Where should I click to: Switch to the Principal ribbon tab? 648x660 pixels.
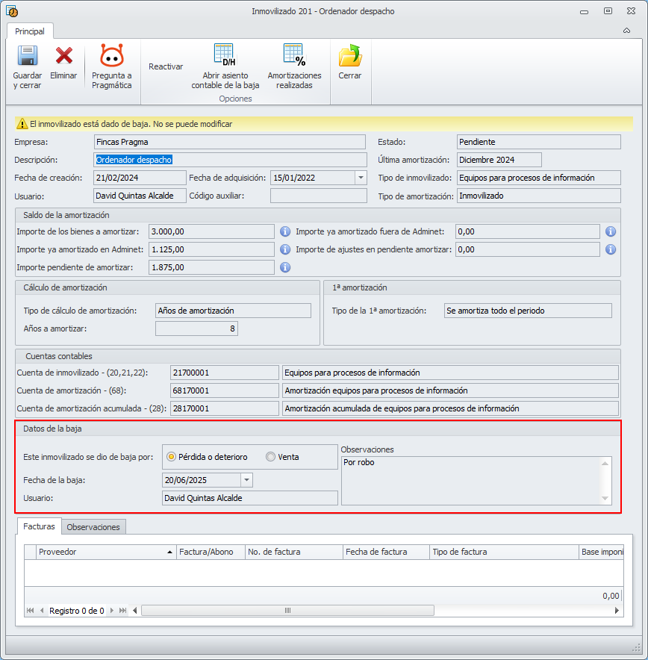point(30,31)
